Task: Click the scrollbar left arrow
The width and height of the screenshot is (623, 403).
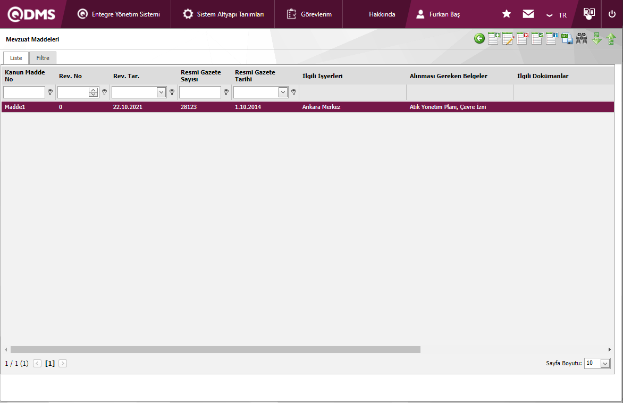Action: [x=6, y=349]
